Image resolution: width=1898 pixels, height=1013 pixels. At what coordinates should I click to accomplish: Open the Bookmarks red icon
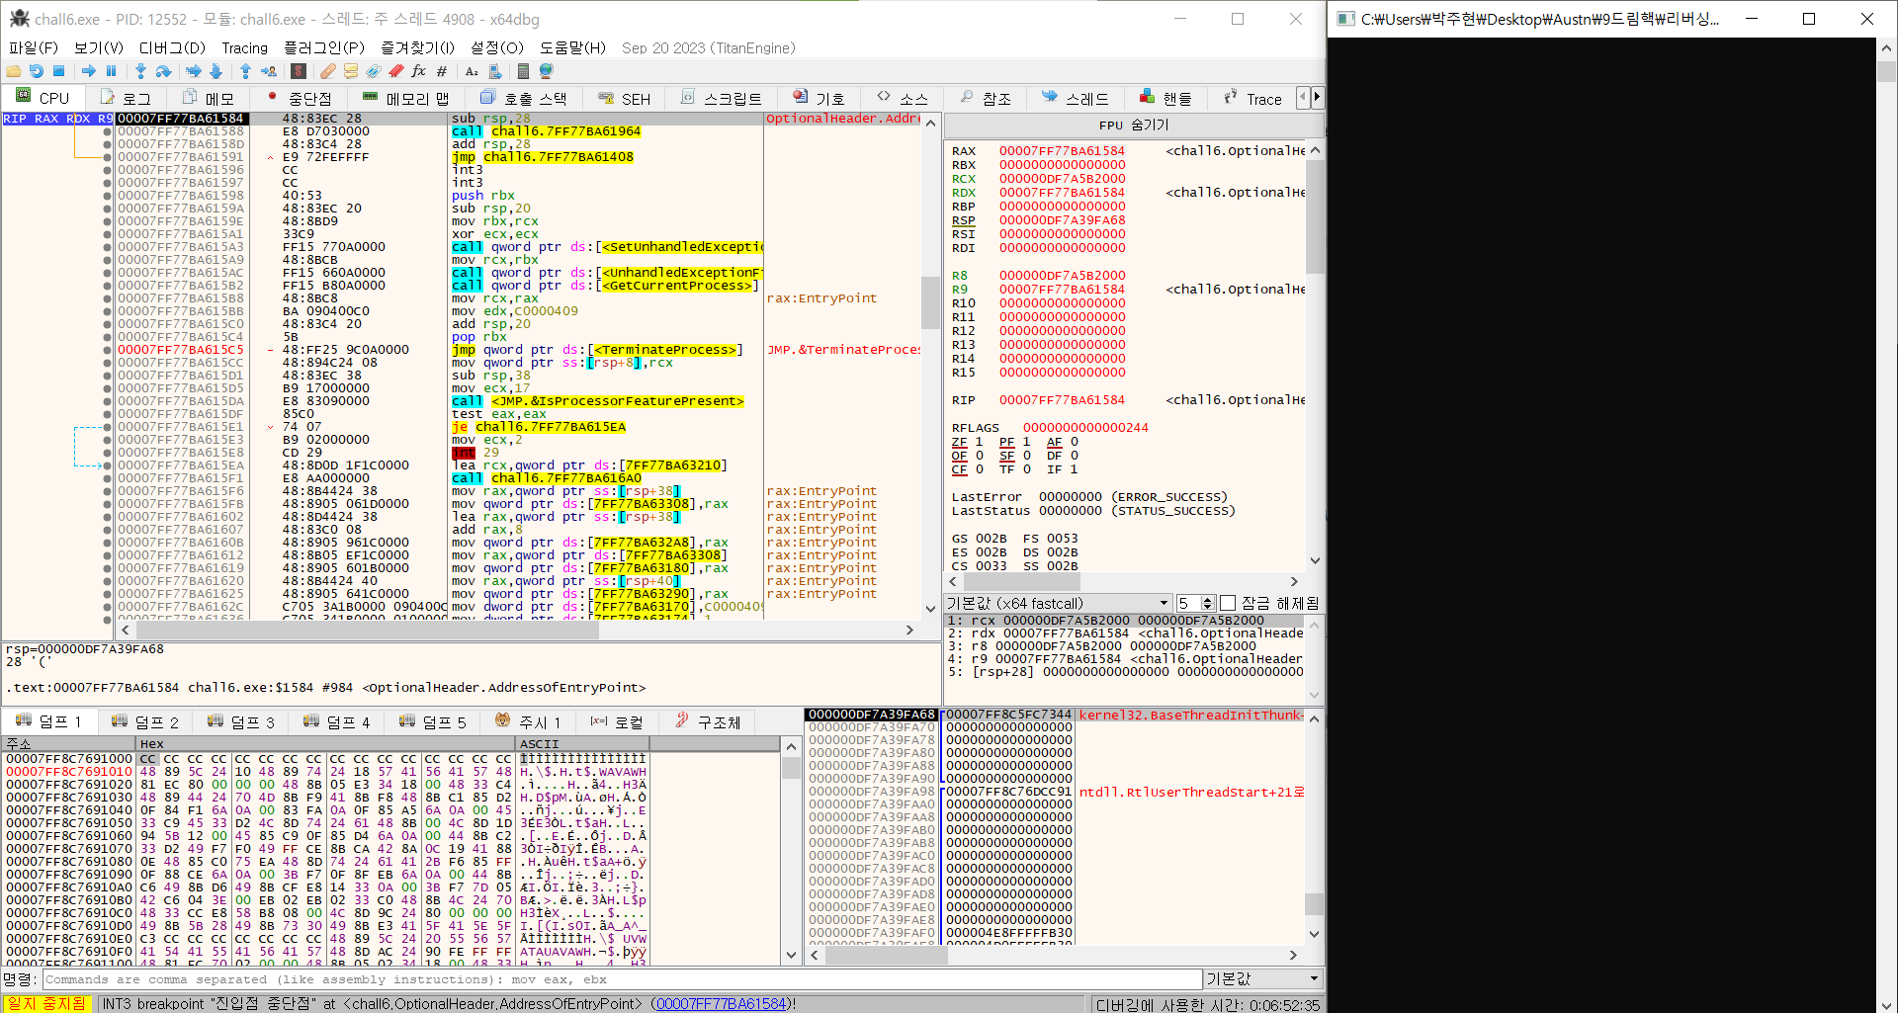(396, 71)
